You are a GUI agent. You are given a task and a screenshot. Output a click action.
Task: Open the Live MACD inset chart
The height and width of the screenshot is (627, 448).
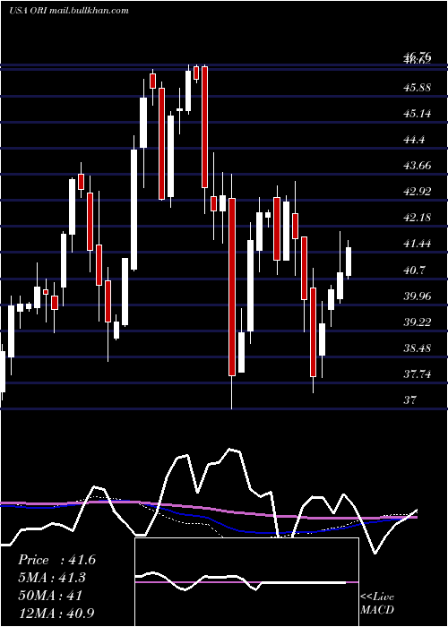click(x=246, y=582)
